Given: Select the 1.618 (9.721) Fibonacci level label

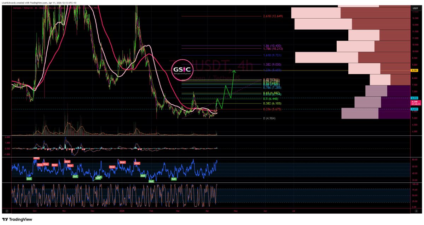Looking at the screenshot, I should point(272,55).
